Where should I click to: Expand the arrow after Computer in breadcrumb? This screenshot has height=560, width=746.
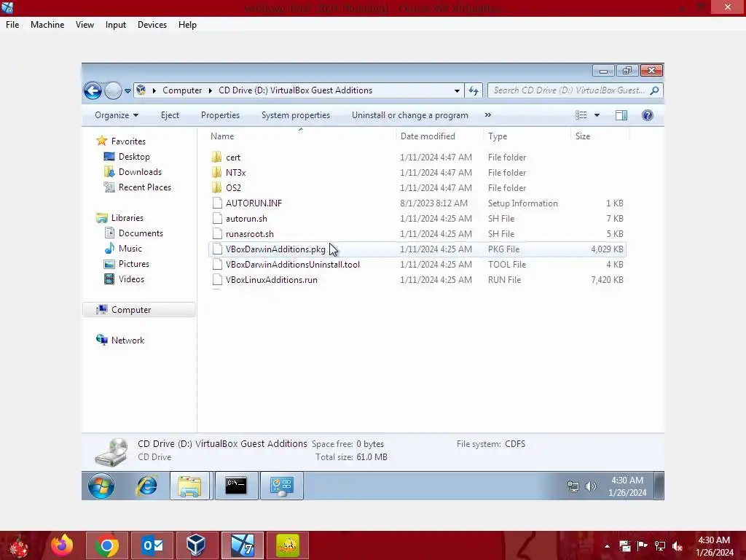pyautogui.click(x=211, y=90)
